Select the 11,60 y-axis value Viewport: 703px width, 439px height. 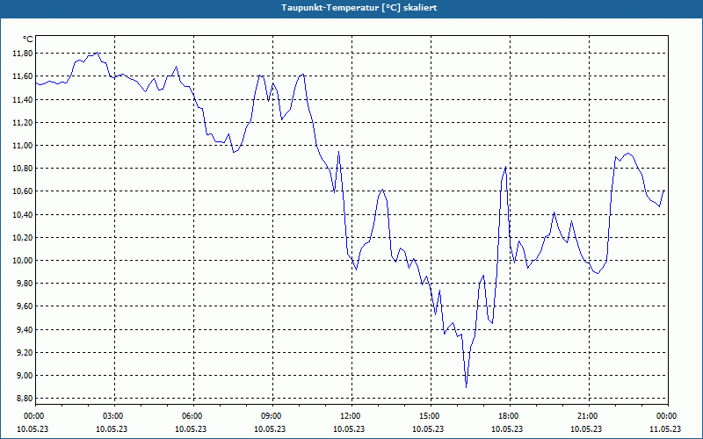click(x=23, y=76)
